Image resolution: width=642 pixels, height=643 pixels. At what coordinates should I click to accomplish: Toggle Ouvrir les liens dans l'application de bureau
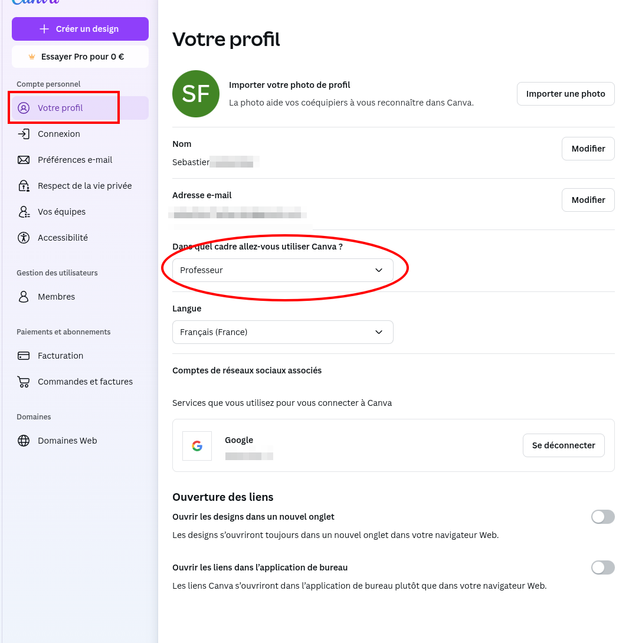(602, 567)
